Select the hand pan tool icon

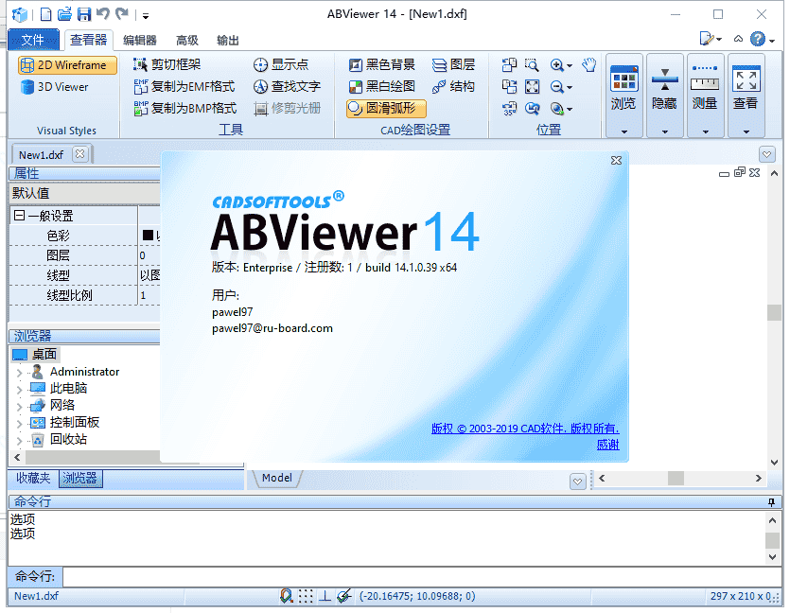(x=588, y=66)
